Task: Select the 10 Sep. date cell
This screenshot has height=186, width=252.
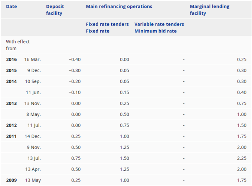Action: [33, 82]
